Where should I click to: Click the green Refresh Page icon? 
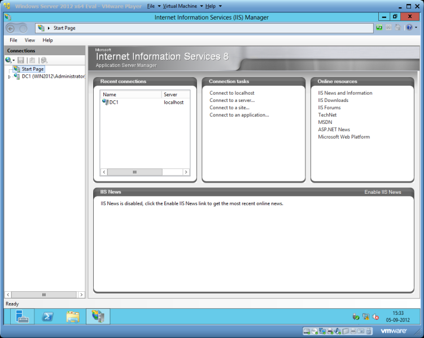point(379,28)
